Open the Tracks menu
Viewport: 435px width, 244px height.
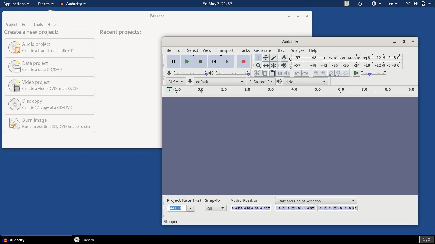pos(244,50)
